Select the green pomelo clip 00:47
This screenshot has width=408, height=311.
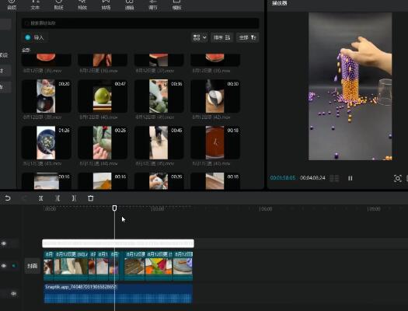(x=103, y=96)
